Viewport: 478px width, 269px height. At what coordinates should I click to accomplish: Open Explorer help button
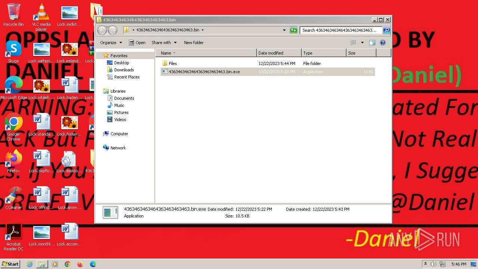(383, 43)
